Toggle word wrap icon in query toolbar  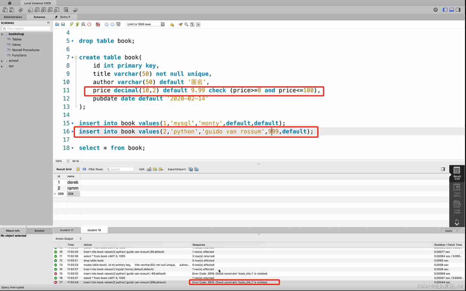[198, 24]
